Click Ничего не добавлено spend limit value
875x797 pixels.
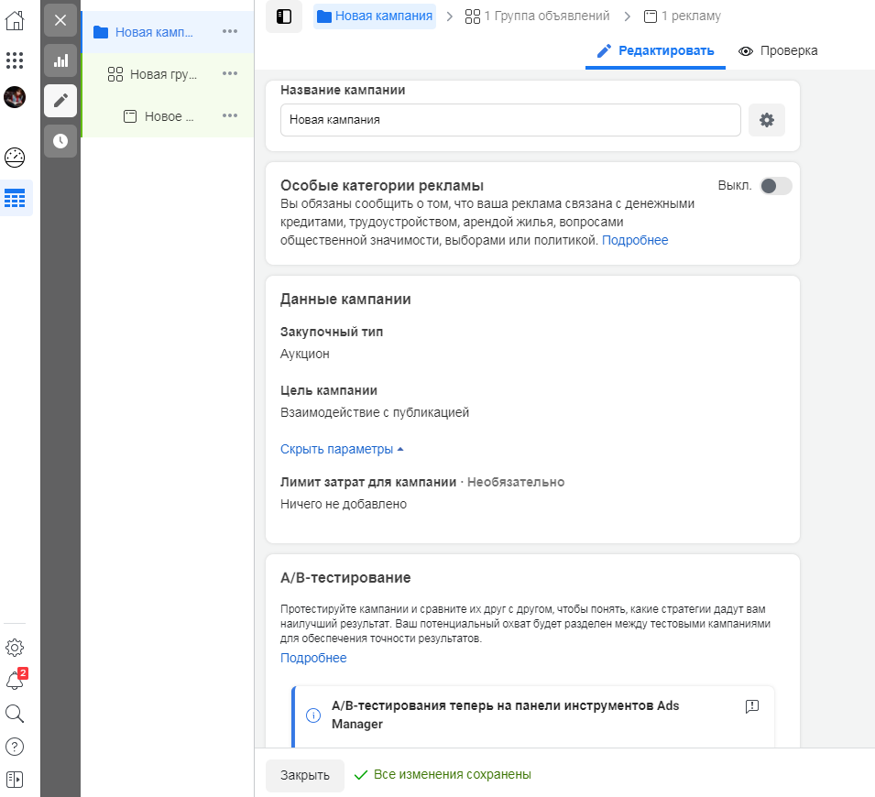click(344, 504)
